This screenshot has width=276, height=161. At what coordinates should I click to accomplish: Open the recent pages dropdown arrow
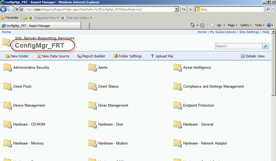point(17,9)
